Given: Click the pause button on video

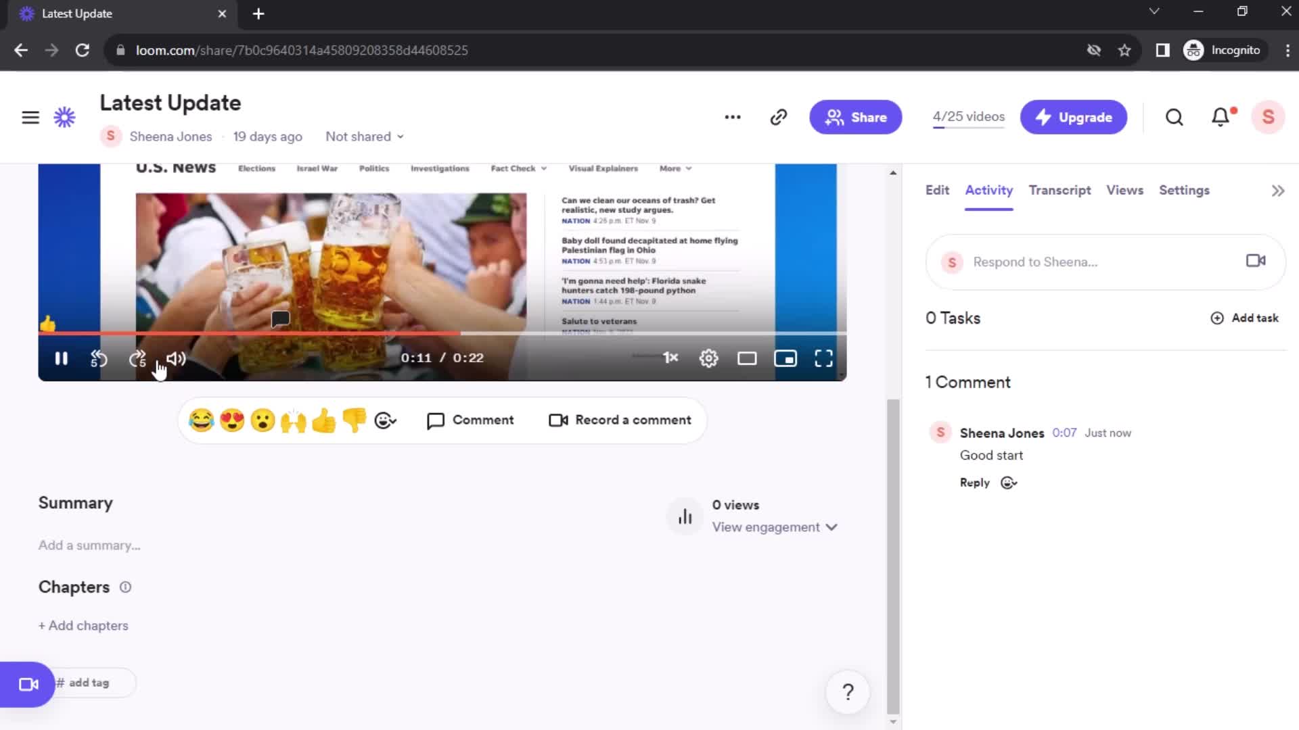Looking at the screenshot, I should pyautogui.click(x=61, y=358).
